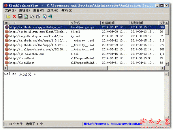Open the 编辑(E) menu
The image size is (173, 130).
coord(25,10)
